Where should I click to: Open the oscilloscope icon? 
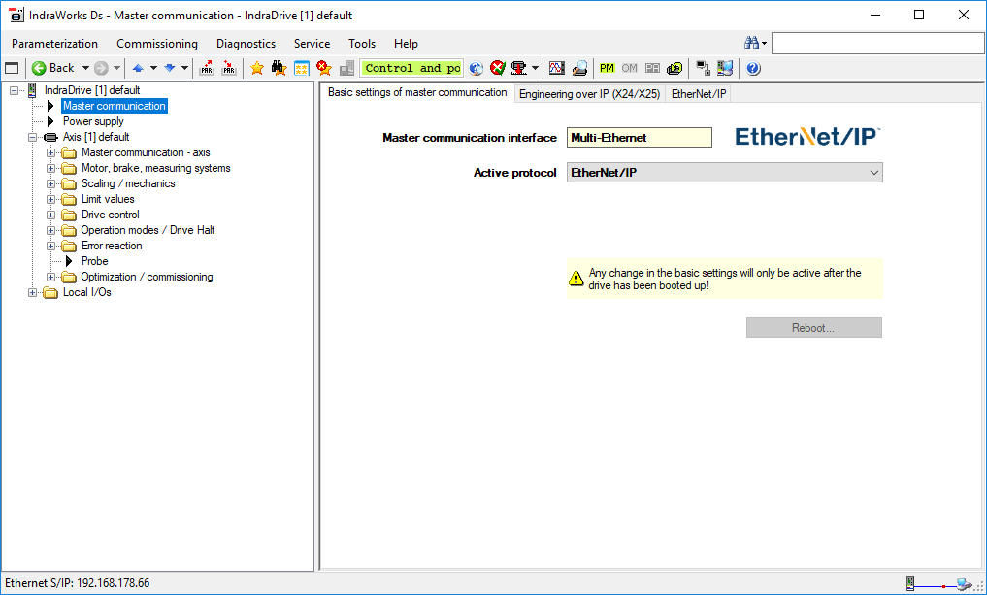click(x=556, y=68)
